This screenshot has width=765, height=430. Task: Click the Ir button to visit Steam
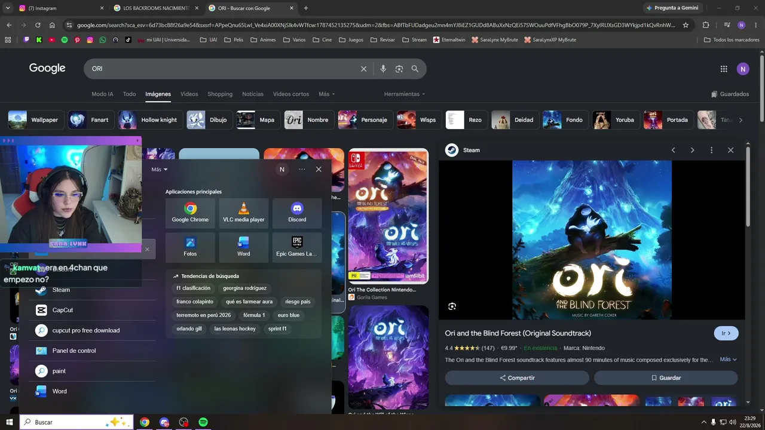point(726,333)
